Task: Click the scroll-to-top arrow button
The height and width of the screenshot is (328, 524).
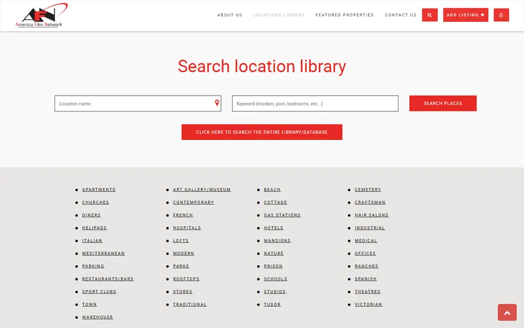Action: coord(507,313)
